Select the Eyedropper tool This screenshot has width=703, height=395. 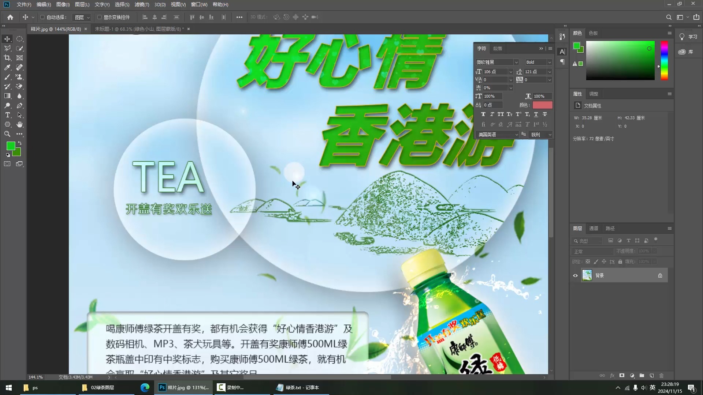[7, 67]
